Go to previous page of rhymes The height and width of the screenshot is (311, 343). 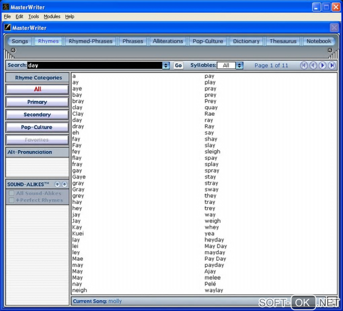click(x=313, y=65)
